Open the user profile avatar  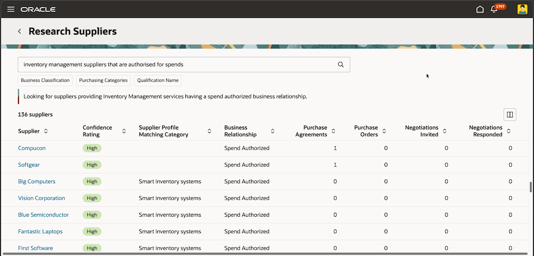pyautogui.click(x=522, y=9)
